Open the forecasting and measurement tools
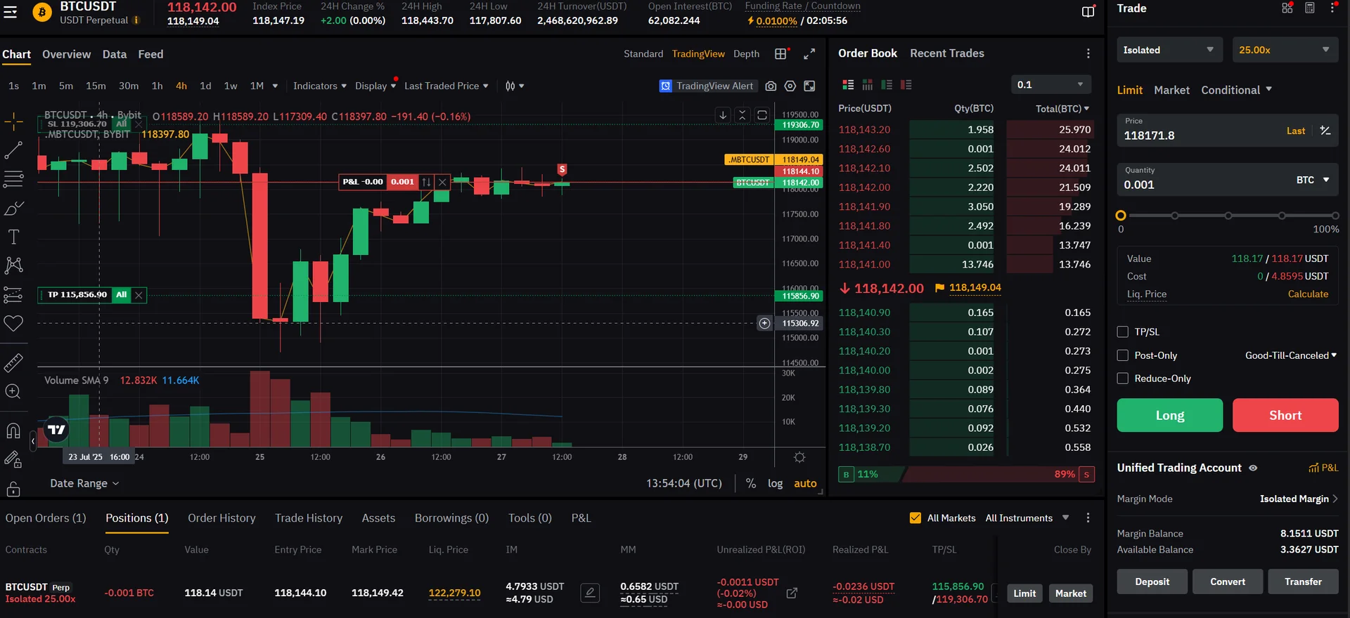 [13, 294]
